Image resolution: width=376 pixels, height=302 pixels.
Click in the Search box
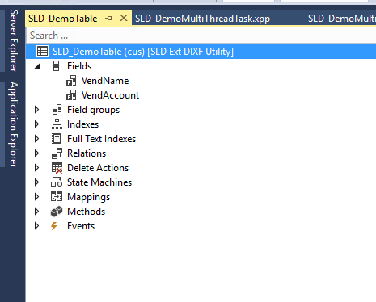click(201, 36)
